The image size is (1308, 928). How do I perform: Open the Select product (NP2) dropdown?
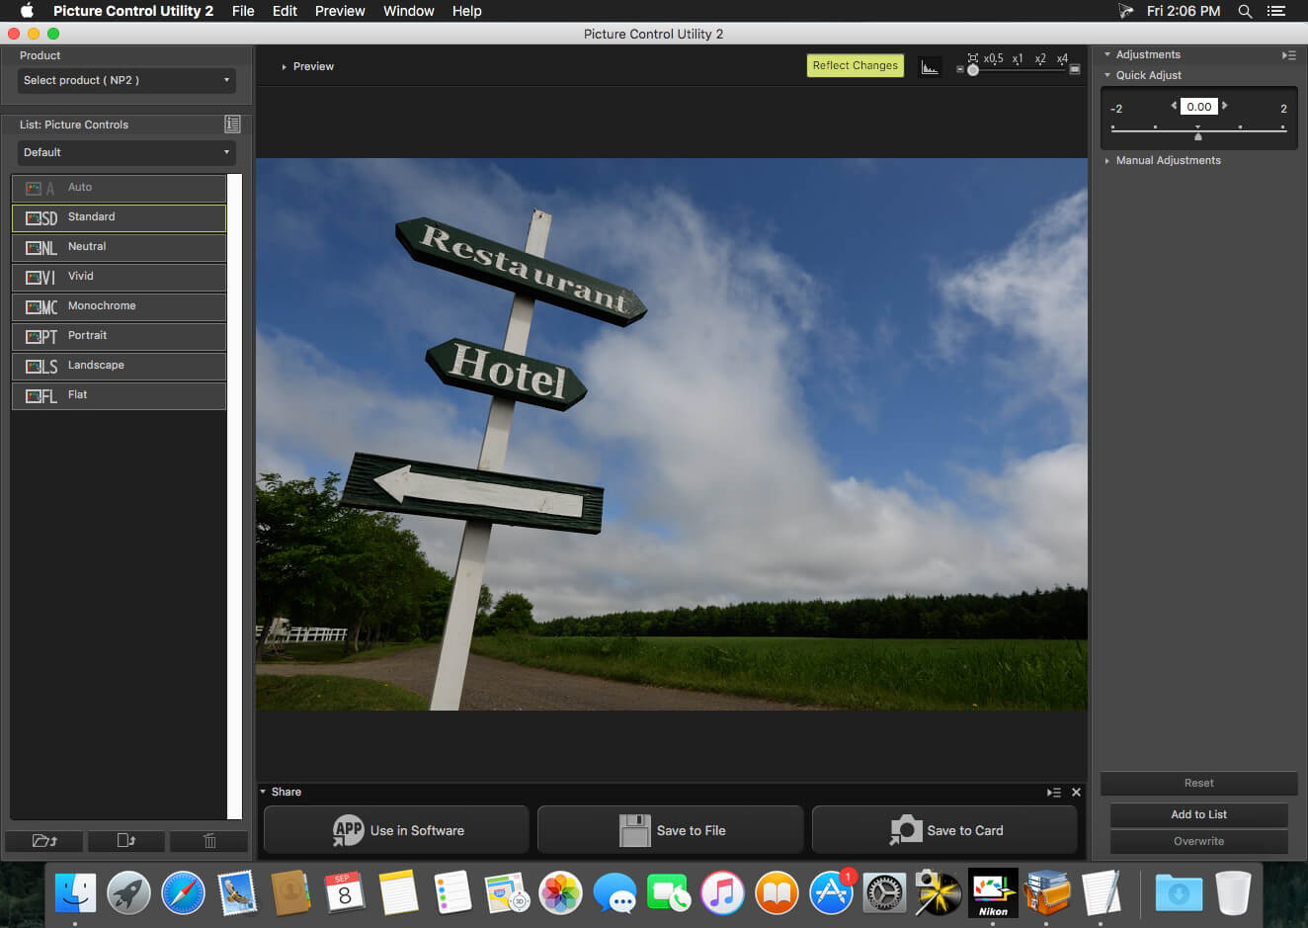coord(126,80)
